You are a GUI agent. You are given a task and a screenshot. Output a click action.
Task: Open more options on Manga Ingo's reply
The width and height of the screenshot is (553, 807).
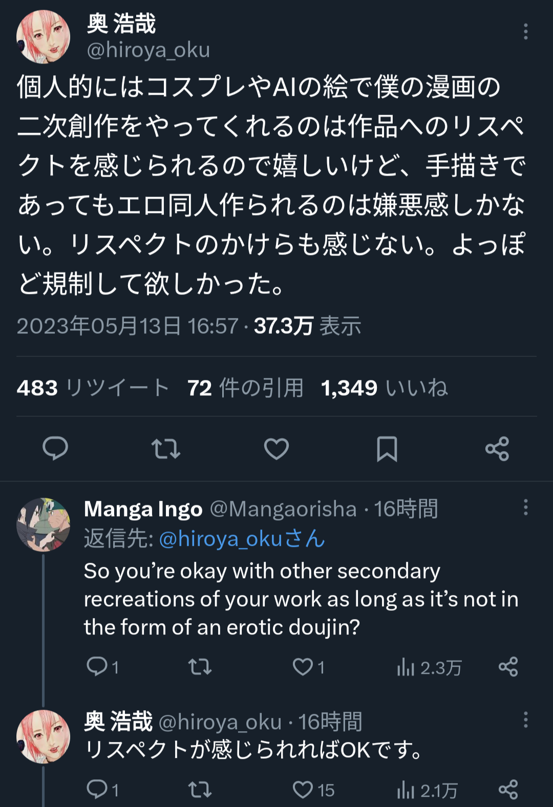(x=525, y=507)
